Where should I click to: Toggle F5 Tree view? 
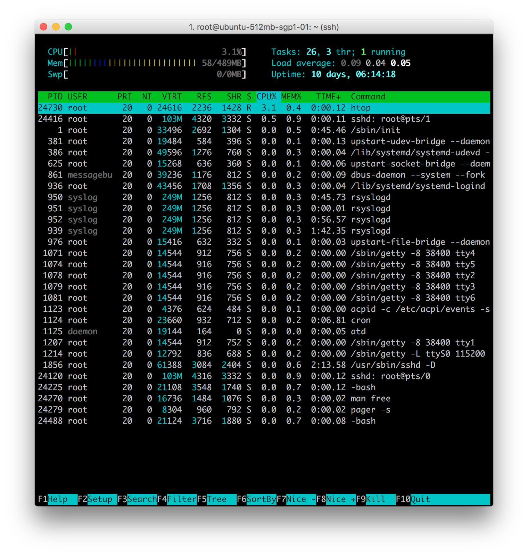point(217,499)
